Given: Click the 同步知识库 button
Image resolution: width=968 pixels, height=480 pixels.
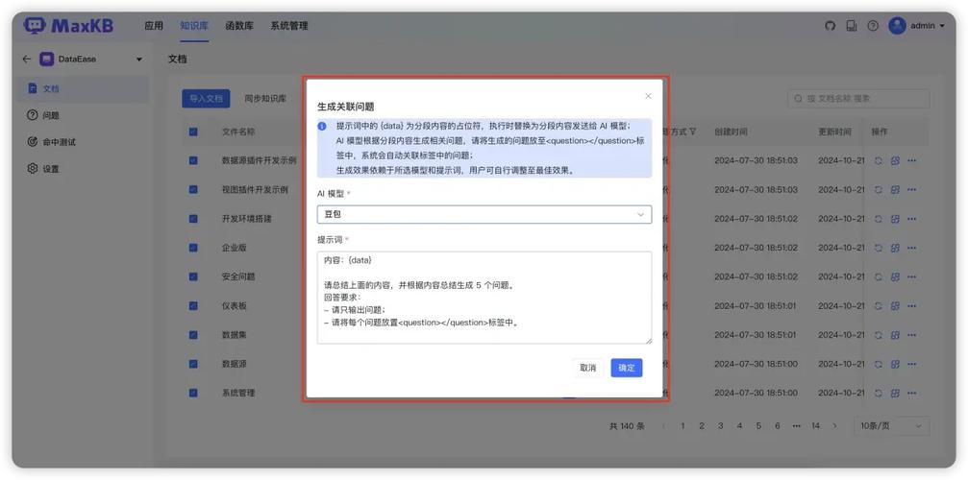Looking at the screenshot, I should (265, 99).
